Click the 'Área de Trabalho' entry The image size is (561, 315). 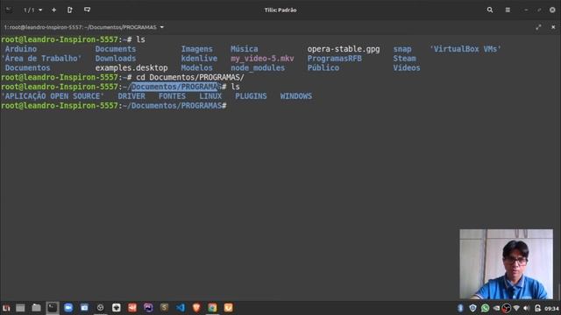point(41,59)
